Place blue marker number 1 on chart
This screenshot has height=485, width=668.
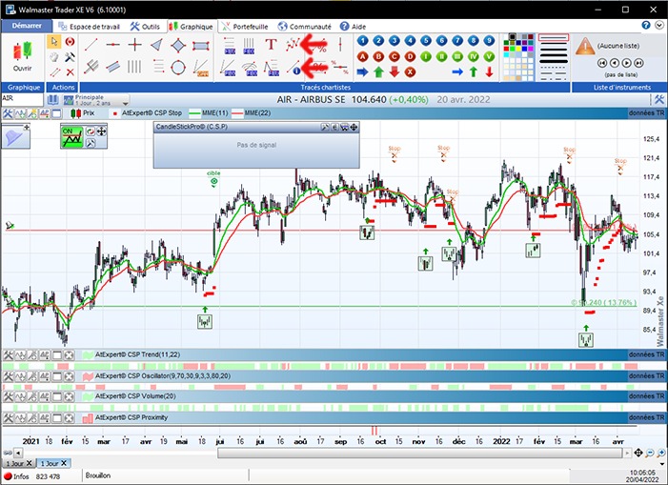(362, 41)
